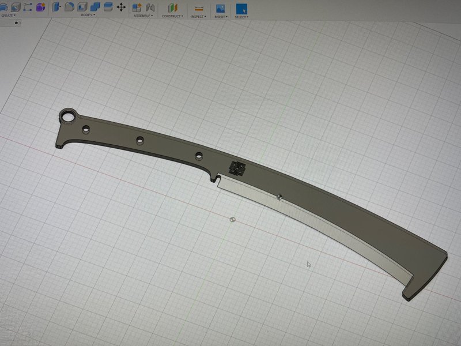Expand the ASSEMBLE dropdown menu
461x346 pixels.
(x=143, y=16)
